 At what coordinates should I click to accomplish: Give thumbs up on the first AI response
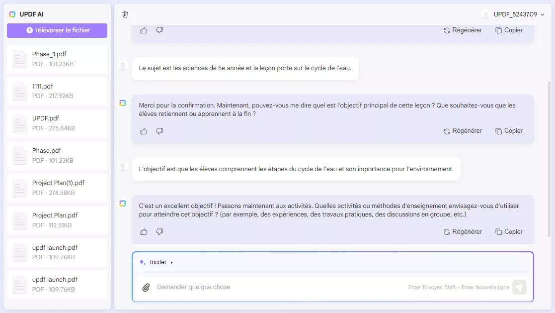(144, 30)
